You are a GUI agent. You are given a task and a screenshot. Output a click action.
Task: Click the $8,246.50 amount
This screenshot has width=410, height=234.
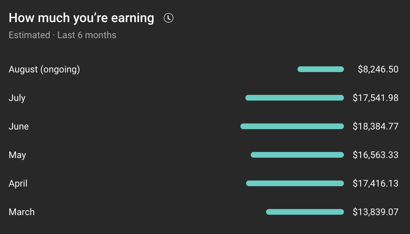point(378,69)
